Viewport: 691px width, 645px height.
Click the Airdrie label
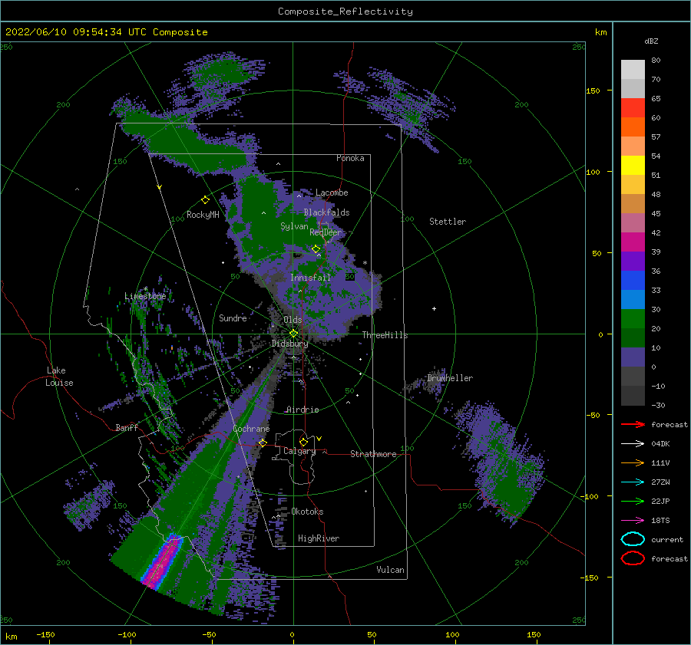pos(303,410)
